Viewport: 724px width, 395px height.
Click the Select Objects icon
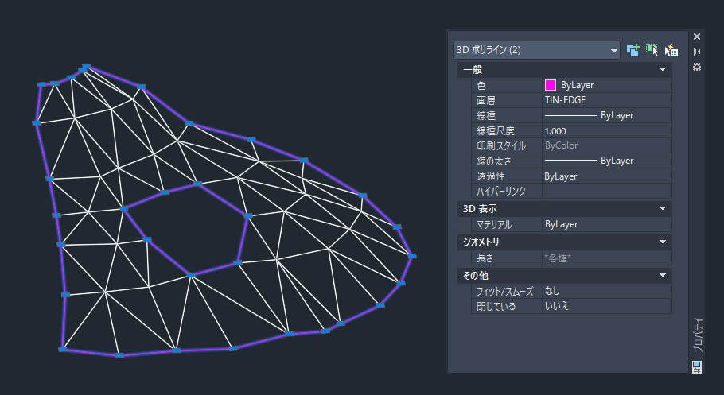coord(652,50)
